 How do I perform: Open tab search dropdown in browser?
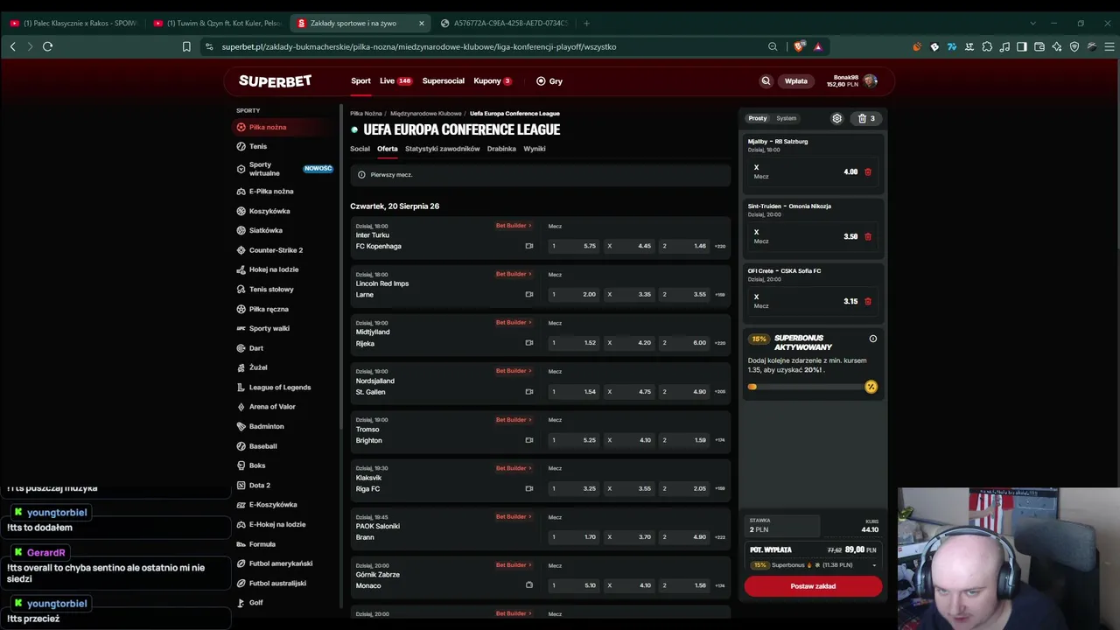(x=1032, y=23)
